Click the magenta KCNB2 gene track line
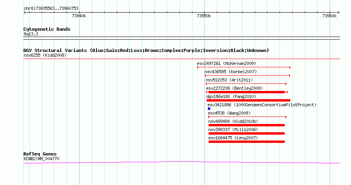The width and height of the screenshot is (351, 185). [181, 162]
